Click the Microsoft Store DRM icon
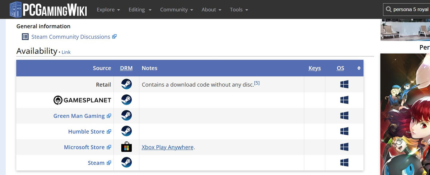Viewport: 430px width, 175px height. click(x=126, y=147)
